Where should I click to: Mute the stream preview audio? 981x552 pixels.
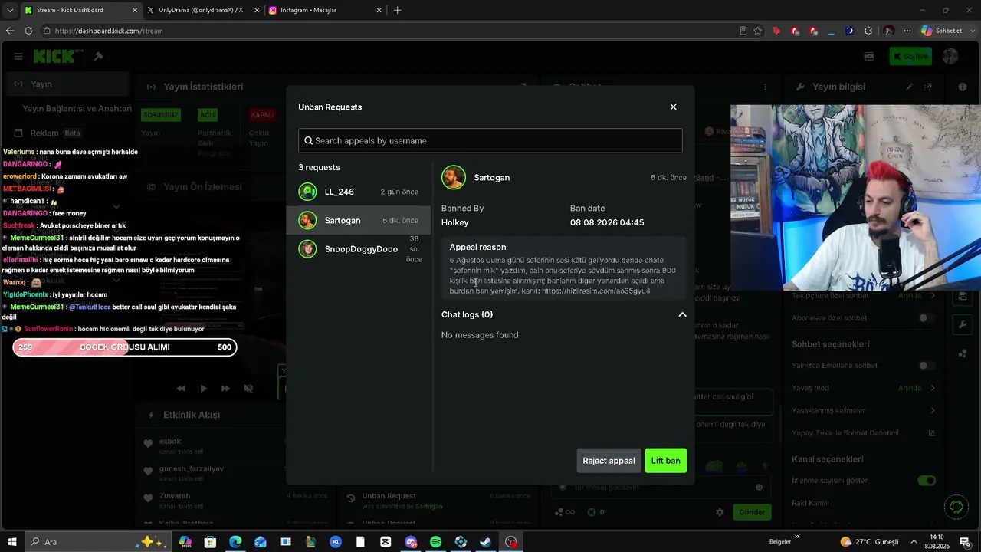[x=248, y=389]
